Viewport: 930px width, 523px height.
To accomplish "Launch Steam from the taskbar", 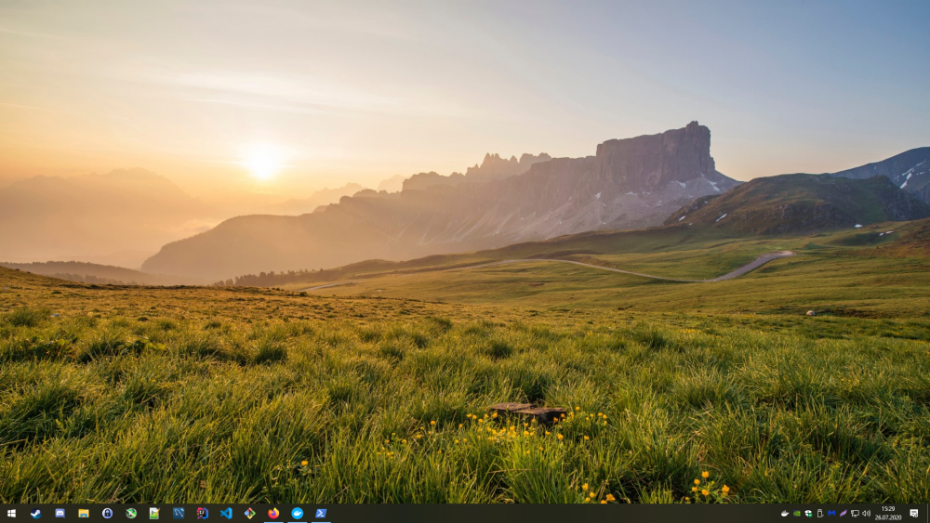I will click(35, 513).
